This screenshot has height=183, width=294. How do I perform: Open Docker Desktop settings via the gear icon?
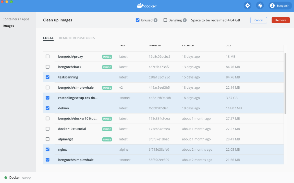coord(247,5)
